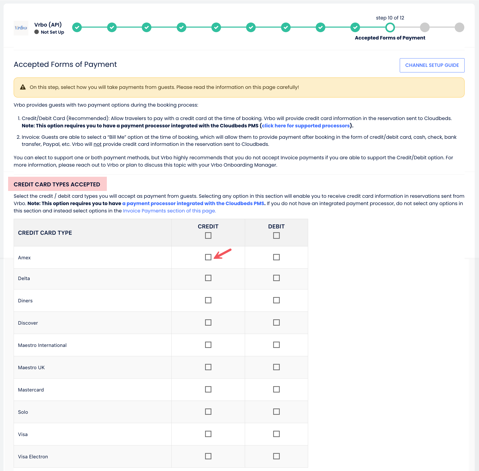Select the current step 10 circle

coord(390,27)
